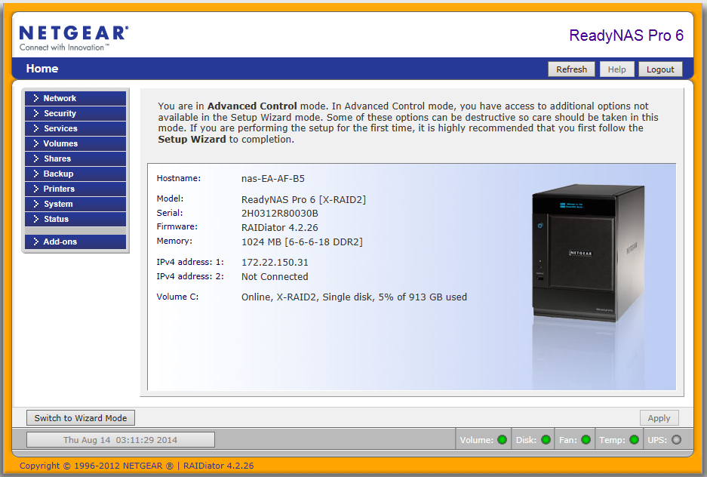This screenshot has height=477, width=707.
Task: Click the date and time display
Action: click(x=121, y=440)
